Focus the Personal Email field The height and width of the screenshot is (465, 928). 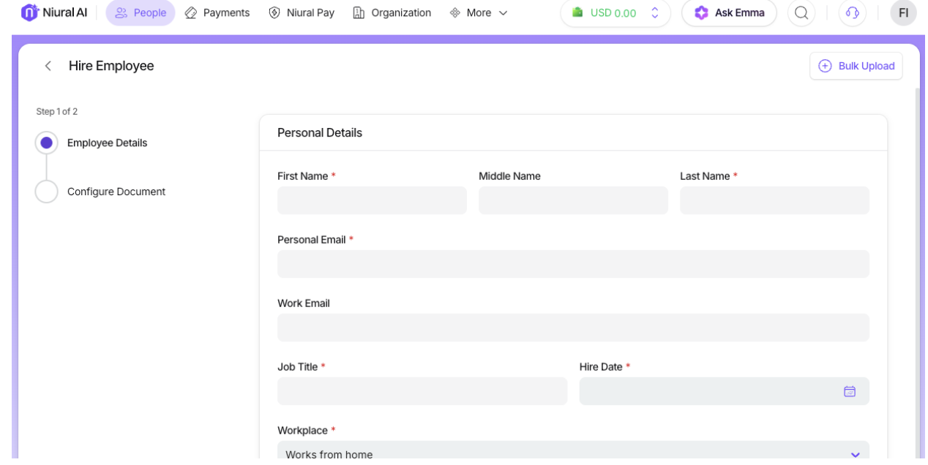pyautogui.click(x=573, y=264)
